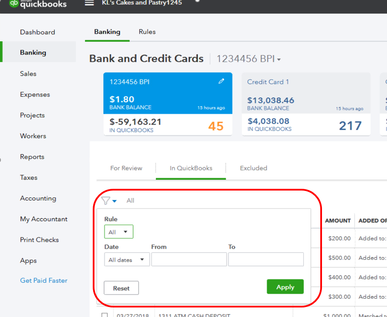387x317 pixels.
Task: Open the filter funnel icon
Action: [x=106, y=201]
